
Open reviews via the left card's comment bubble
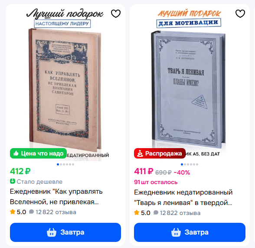31,212
